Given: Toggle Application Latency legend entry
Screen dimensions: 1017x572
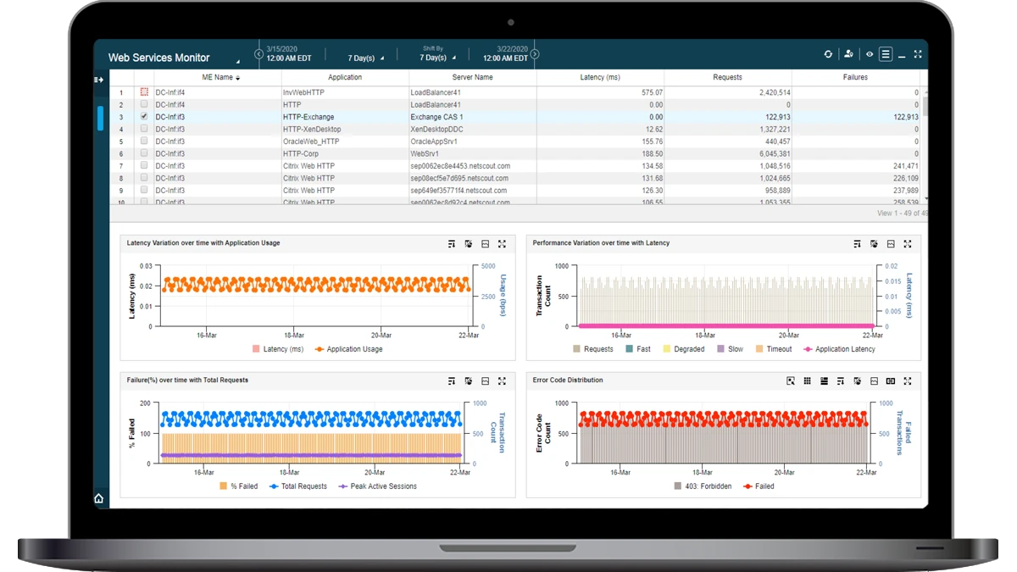Looking at the screenshot, I should 839,349.
